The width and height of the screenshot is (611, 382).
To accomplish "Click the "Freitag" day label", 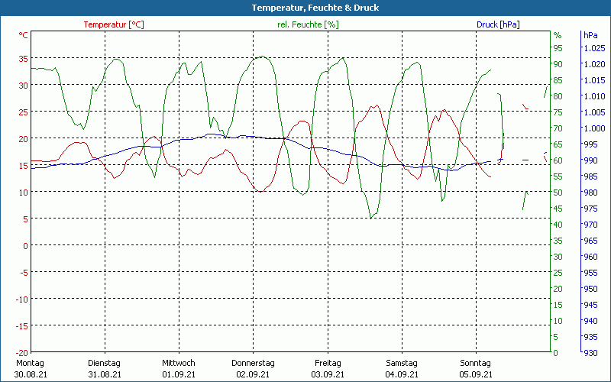I will (x=328, y=363).
